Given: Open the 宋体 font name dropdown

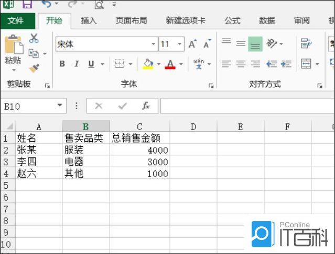Looking at the screenshot, I should coord(154,44).
